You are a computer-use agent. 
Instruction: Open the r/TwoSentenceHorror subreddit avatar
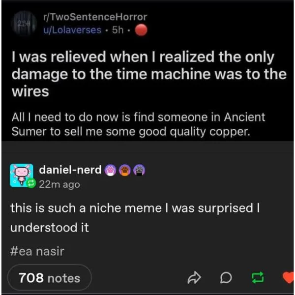tap(24, 24)
